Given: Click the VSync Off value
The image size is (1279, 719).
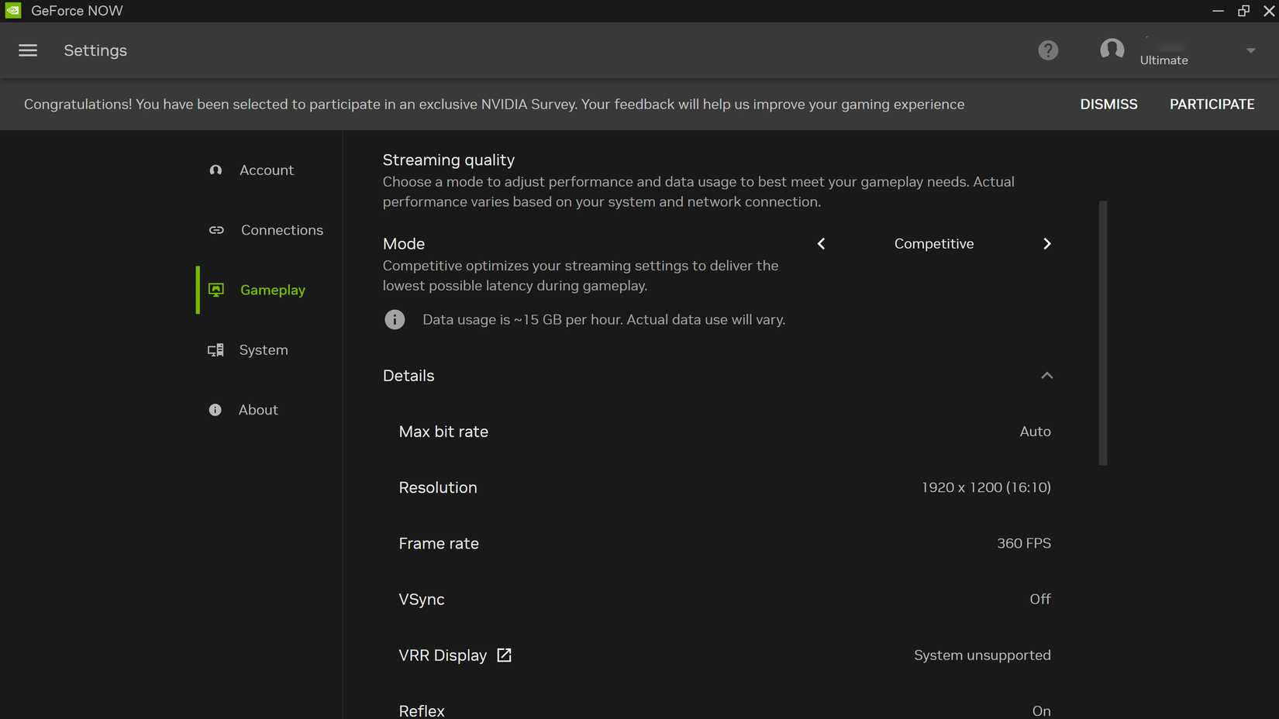Looking at the screenshot, I should (1040, 599).
